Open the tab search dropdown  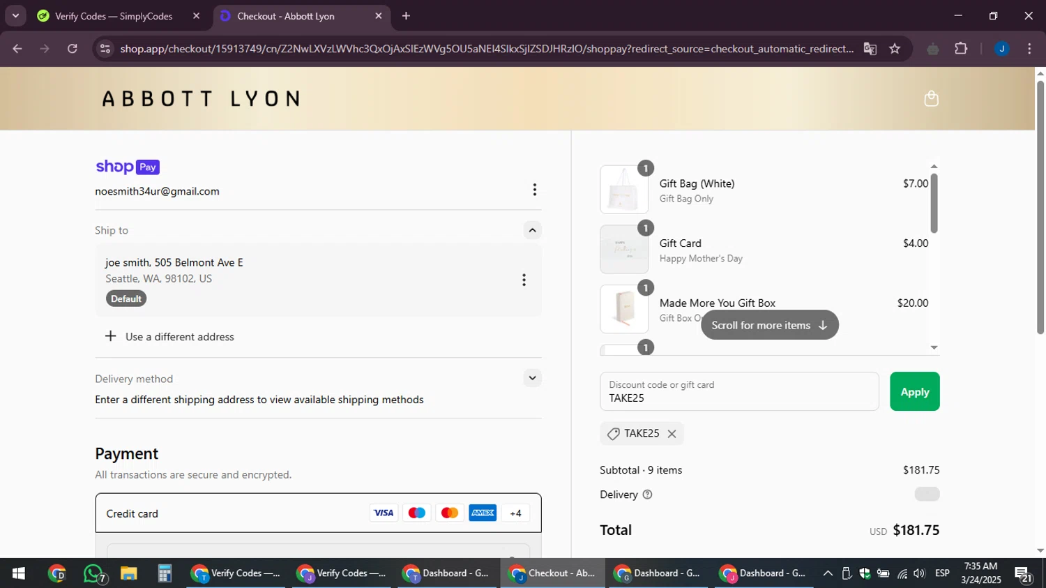coord(15,16)
